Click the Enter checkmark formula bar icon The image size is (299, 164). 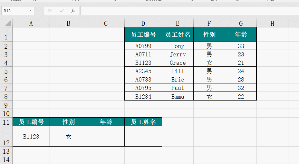62,11
